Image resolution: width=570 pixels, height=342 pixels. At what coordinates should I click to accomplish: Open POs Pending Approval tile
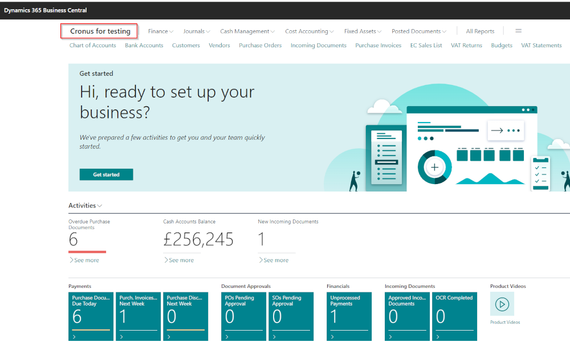point(243,316)
